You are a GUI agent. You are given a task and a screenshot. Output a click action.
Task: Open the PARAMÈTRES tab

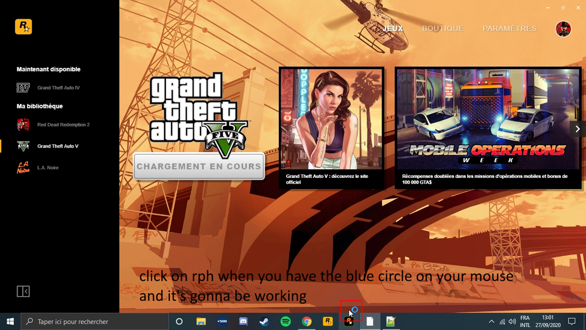click(x=509, y=28)
